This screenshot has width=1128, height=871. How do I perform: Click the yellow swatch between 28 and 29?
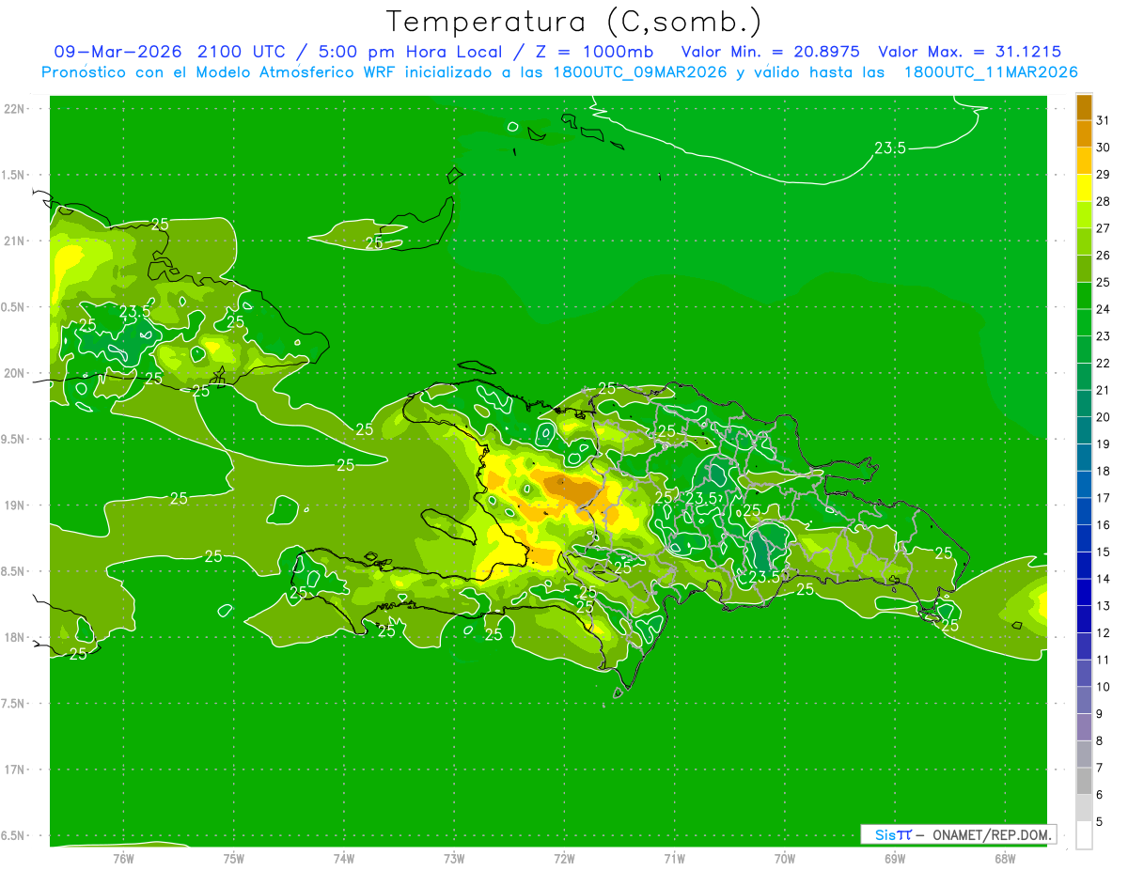[1084, 188]
